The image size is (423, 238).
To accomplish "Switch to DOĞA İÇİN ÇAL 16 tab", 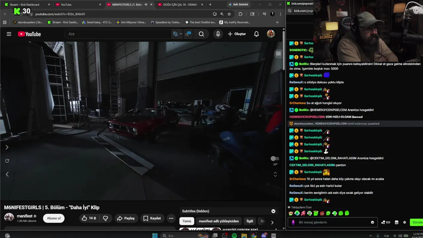I will [180, 5].
